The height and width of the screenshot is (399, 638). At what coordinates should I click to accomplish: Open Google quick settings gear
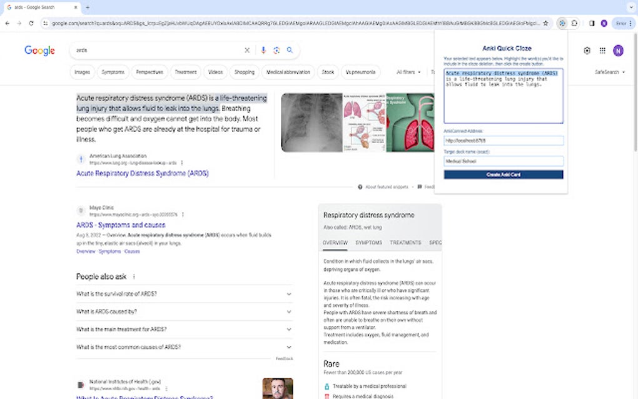pyautogui.click(x=587, y=51)
